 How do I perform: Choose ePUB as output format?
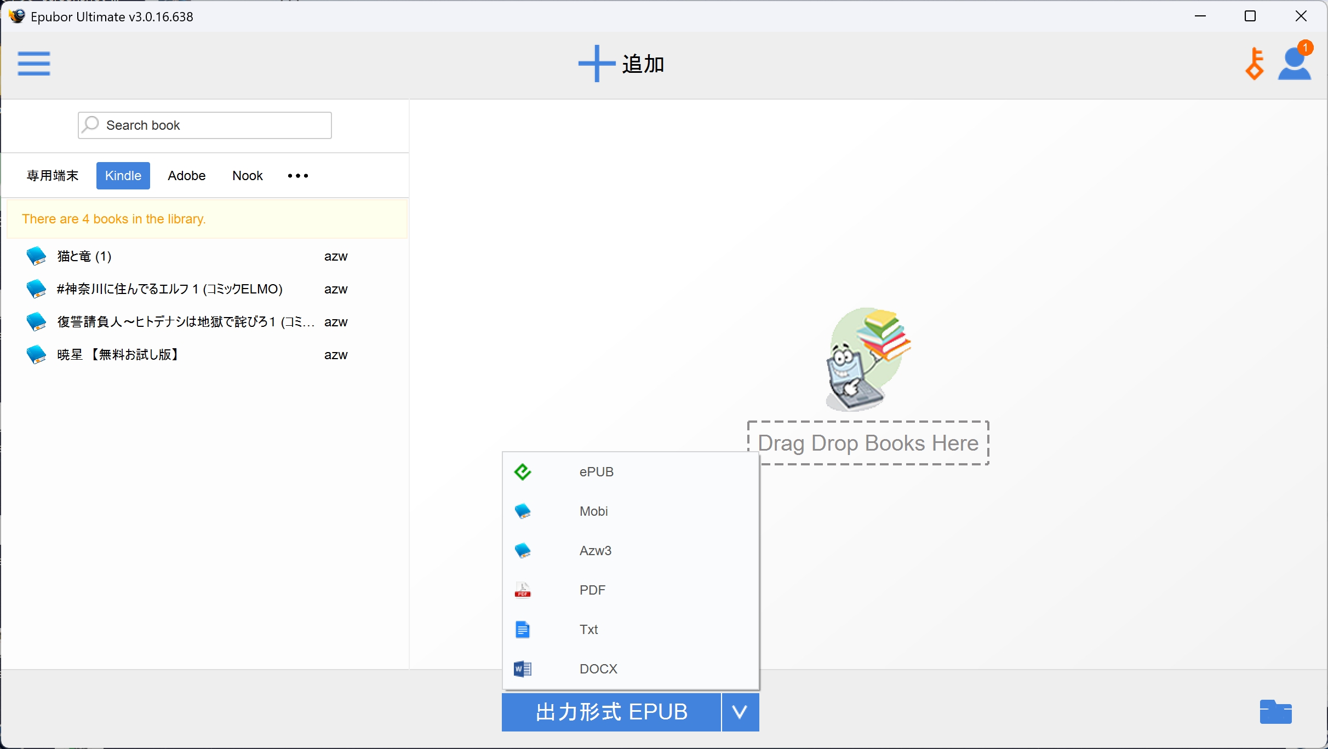(631, 472)
